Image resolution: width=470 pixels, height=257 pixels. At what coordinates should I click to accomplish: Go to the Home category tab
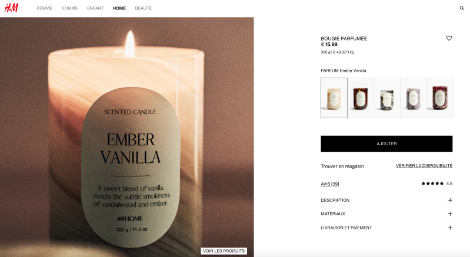[119, 8]
